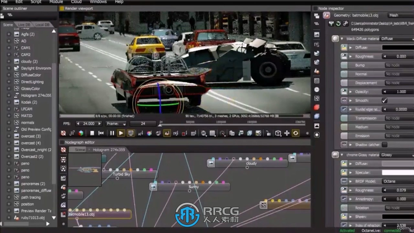Select the Hologram 274x359 nodegraph tab
Image resolution: width=414 pixels, height=233 pixels.
(x=109, y=150)
